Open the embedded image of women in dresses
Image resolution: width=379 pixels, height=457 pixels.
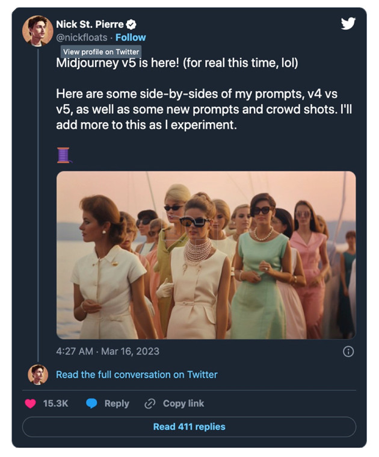point(206,255)
